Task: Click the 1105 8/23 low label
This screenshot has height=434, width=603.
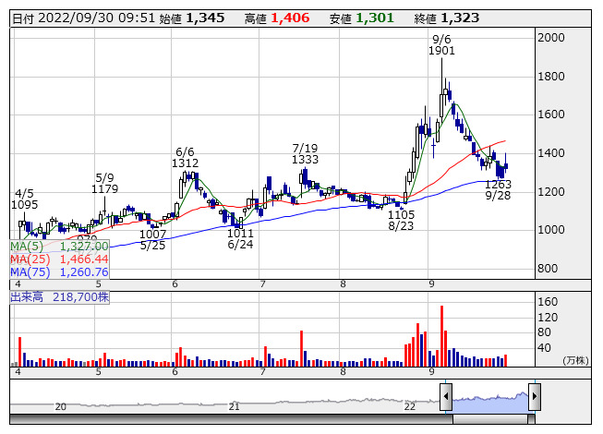Action: (401, 220)
